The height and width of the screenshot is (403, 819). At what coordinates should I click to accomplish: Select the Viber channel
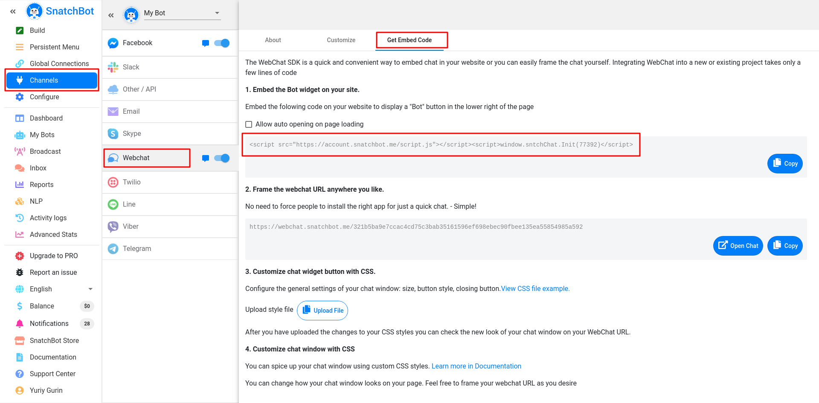170,227
